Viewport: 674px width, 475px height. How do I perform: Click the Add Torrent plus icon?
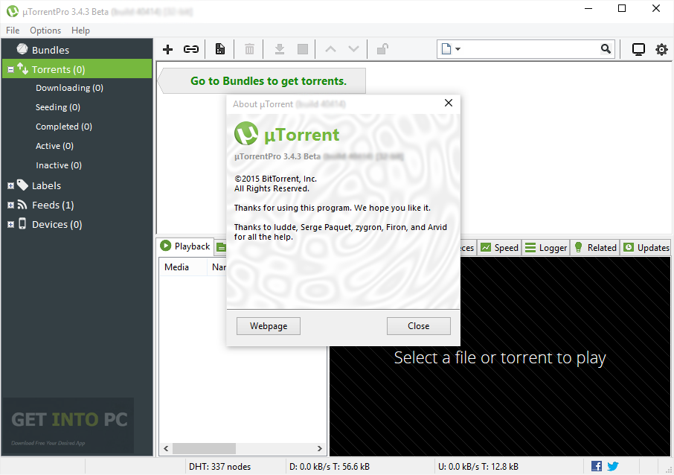point(167,49)
